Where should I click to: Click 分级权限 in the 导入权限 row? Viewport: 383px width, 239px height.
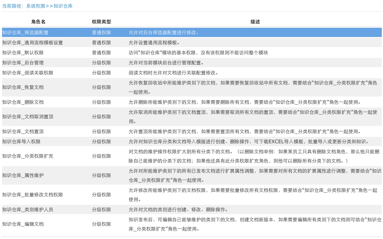(x=101, y=141)
